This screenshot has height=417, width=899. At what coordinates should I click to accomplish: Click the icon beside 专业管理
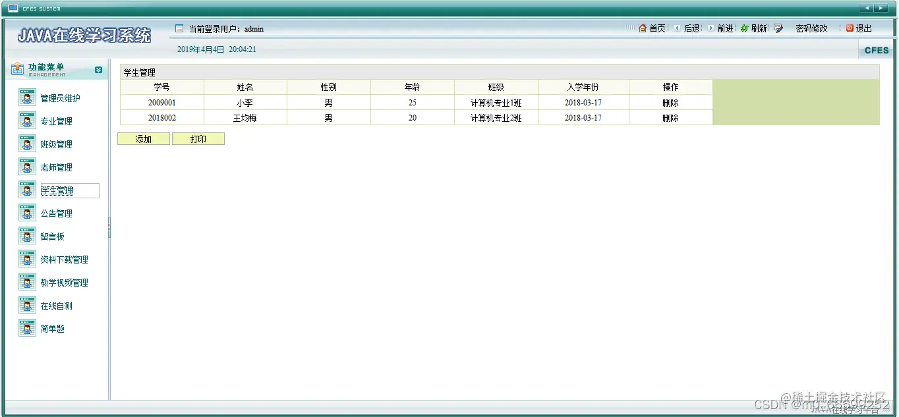point(27,121)
